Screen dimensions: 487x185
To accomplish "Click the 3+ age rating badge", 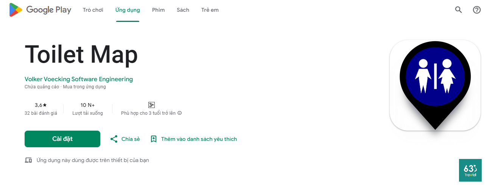I will pyautogui.click(x=151, y=105).
